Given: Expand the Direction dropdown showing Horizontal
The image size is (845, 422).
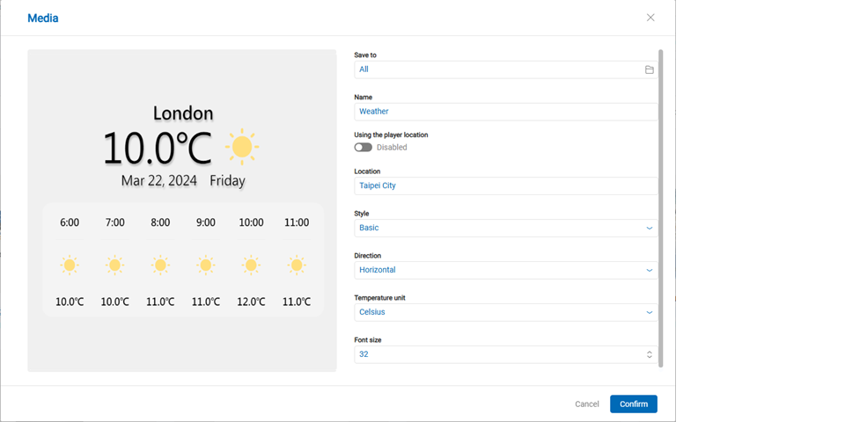Looking at the screenshot, I should tap(505, 270).
